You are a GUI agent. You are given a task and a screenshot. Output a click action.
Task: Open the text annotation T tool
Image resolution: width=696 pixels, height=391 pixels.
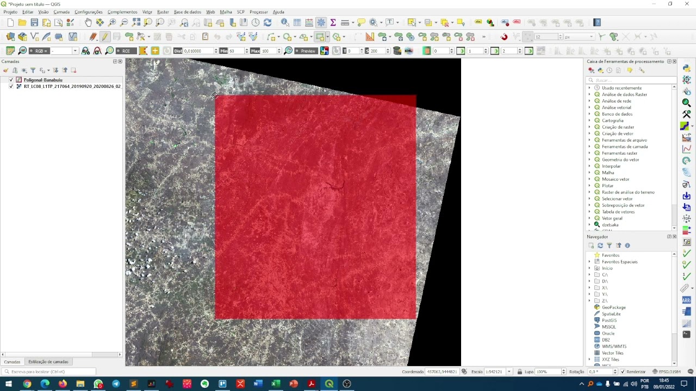(390, 22)
